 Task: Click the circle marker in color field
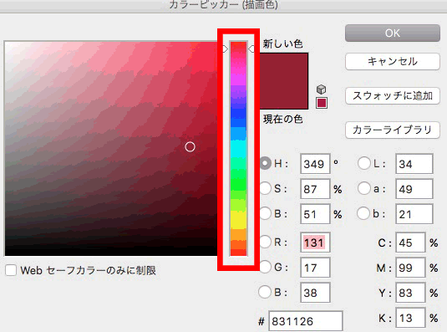pos(190,147)
